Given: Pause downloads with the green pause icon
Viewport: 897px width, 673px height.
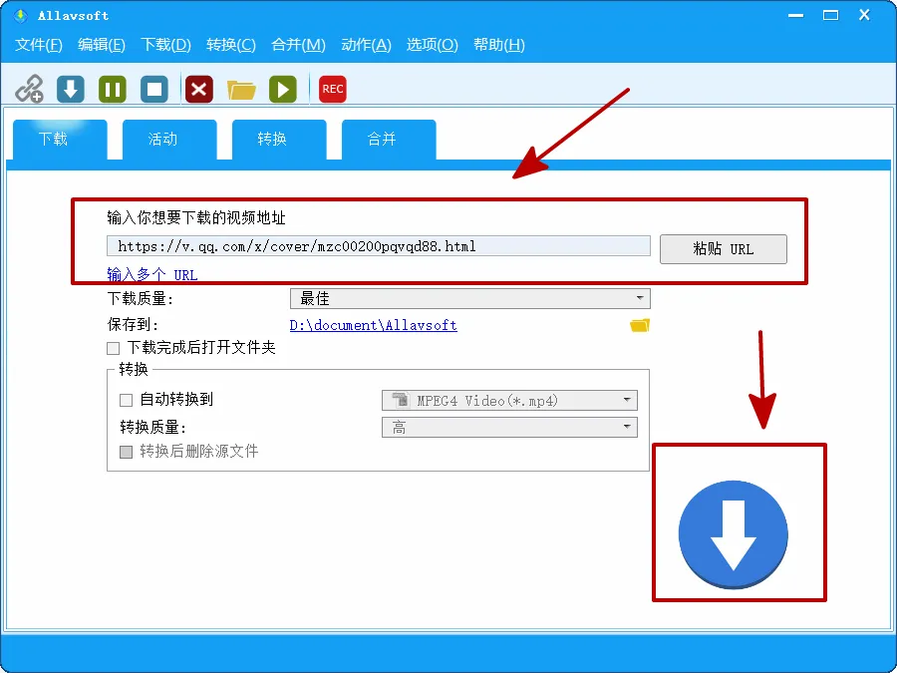Looking at the screenshot, I should 112,89.
